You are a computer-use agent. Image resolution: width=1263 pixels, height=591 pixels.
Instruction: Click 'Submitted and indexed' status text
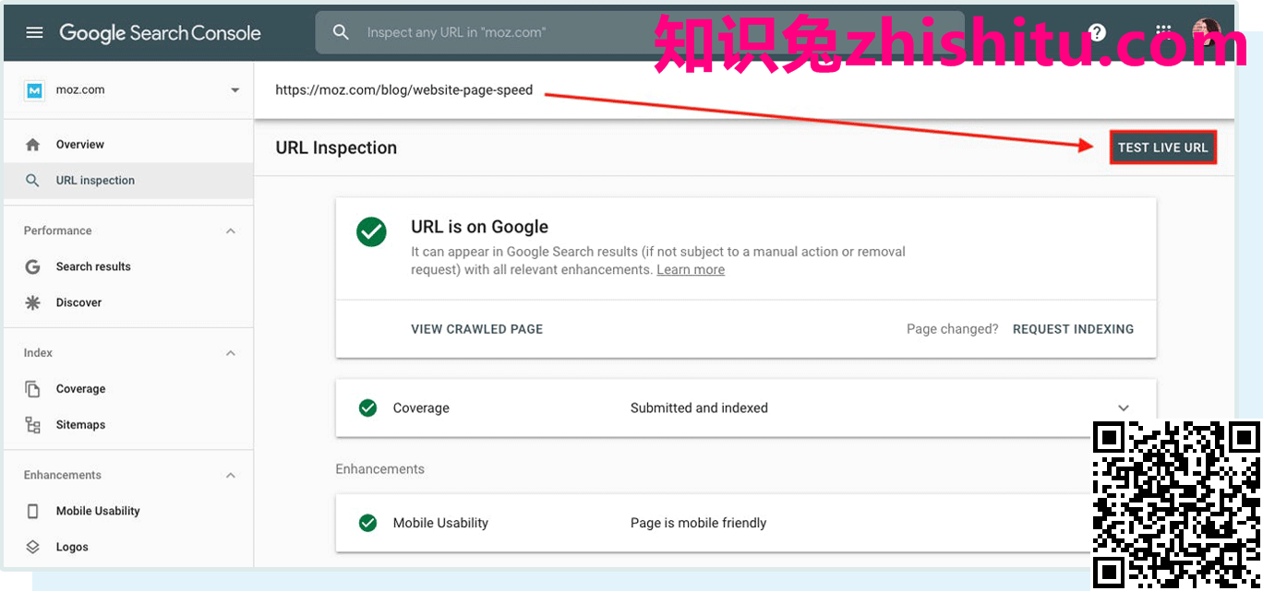click(699, 408)
